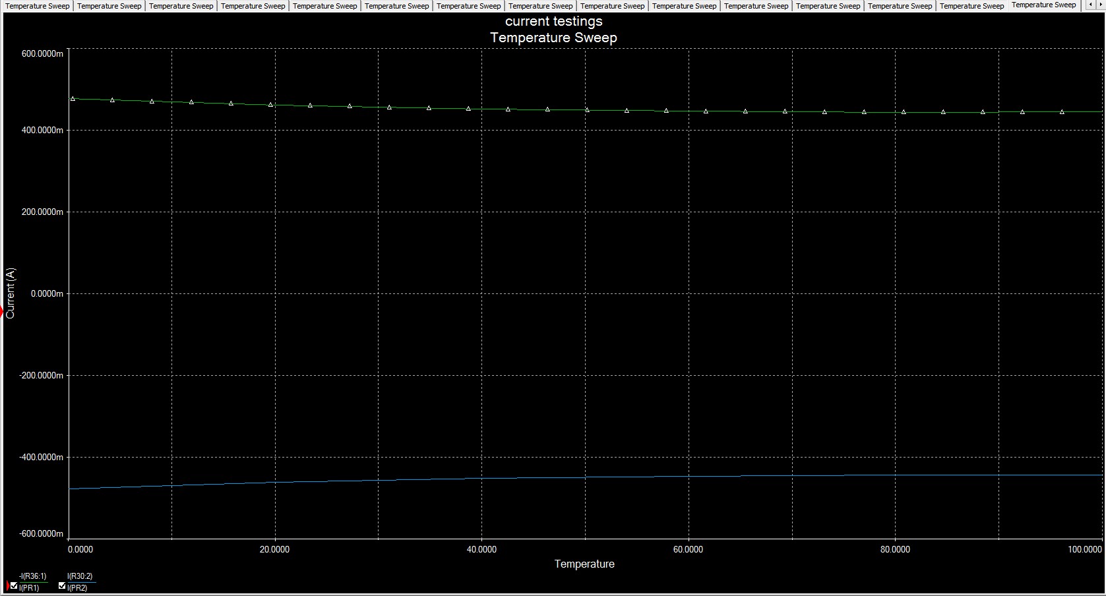
Task: Click the 600.0000m y-axis value
Action: (x=43, y=53)
